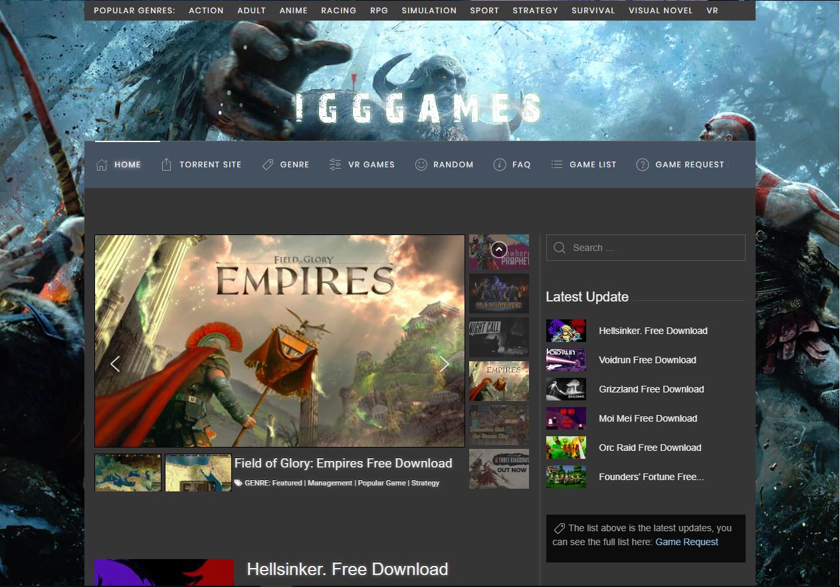Select RACING in popular genres bar
Viewport: 840px width, 587px height.
click(339, 11)
